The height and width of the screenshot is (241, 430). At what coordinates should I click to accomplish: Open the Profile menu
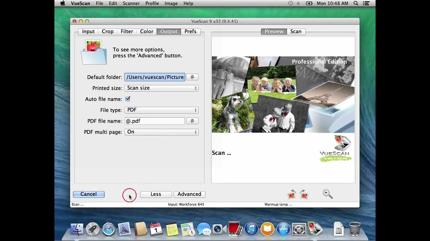tap(152, 3)
